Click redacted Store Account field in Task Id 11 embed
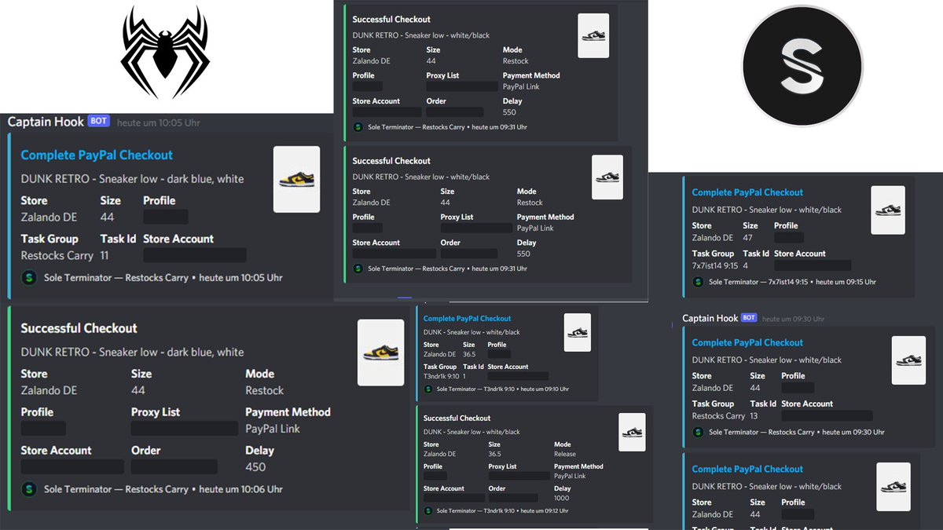Screen dimensions: 943x530 (x=195, y=256)
